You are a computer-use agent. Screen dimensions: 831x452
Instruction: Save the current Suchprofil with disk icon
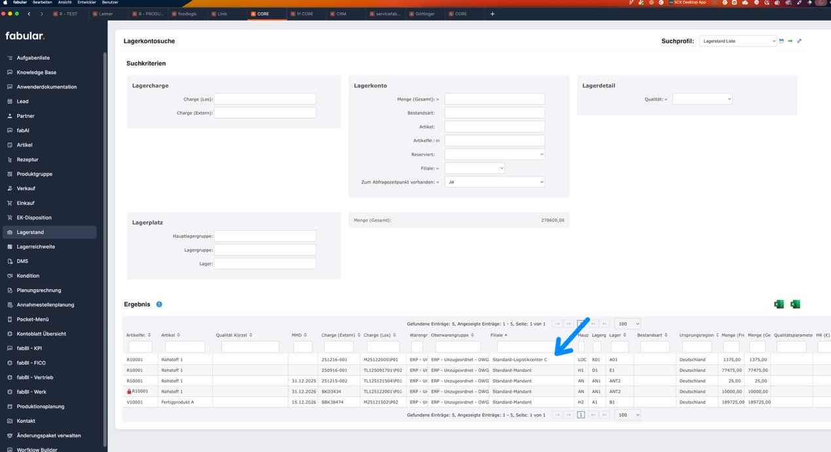[781, 41]
